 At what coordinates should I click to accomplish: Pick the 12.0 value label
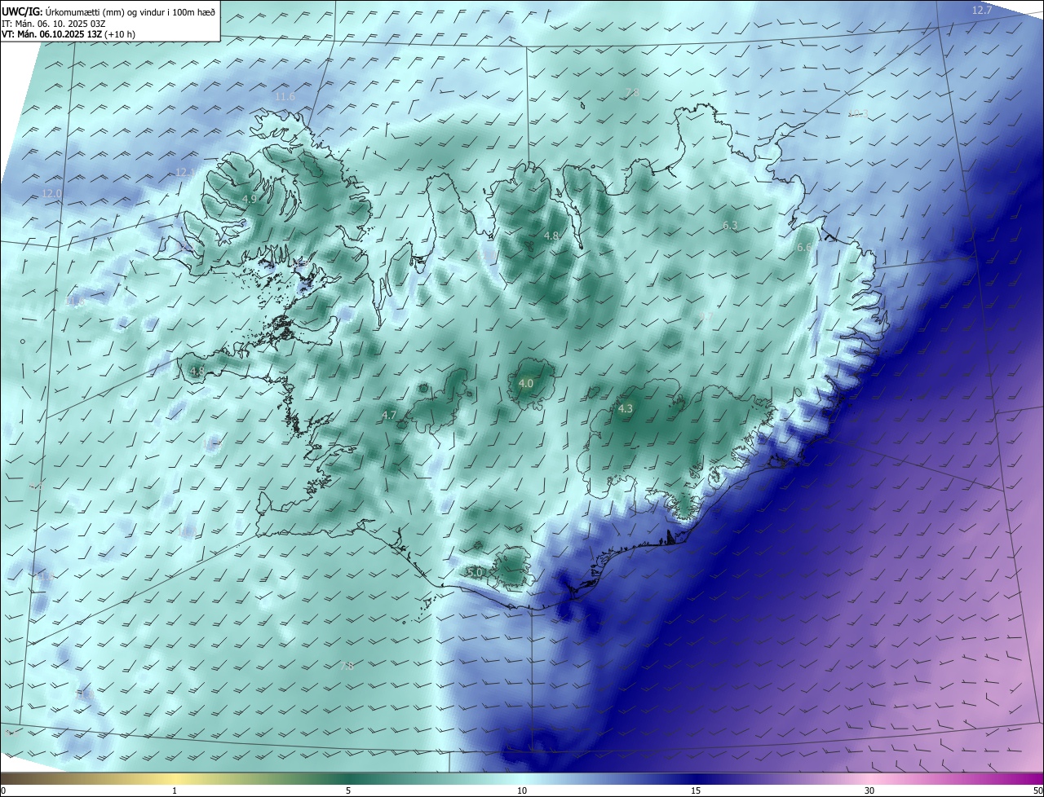52,193
